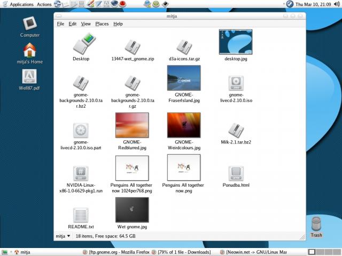342x256 pixels.
Task: Click the 'Desktop' folder label
Action: click(81, 59)
